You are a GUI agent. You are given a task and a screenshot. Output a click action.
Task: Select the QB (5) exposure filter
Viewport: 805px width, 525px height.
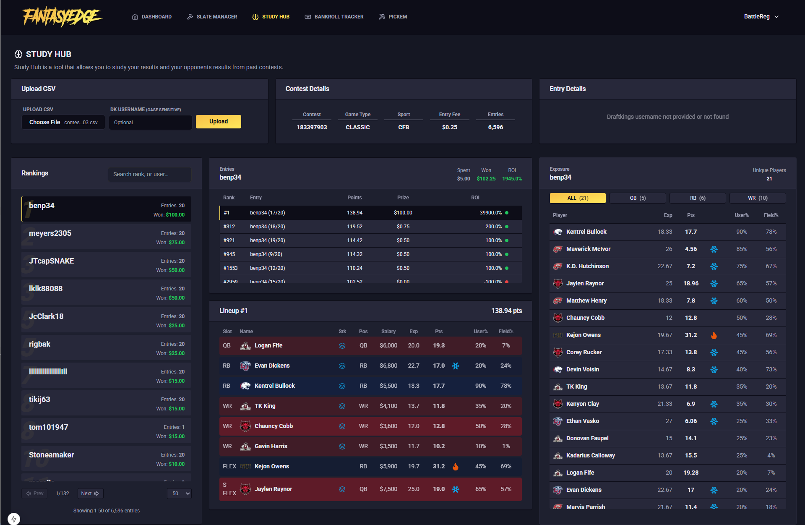pos(638,198)
